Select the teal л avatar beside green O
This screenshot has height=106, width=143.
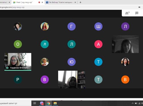(45, 44)
